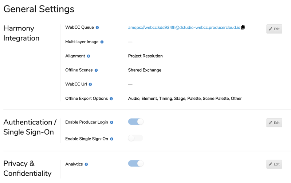Click info icon beside Enable Single Sign-On
291x183 pixels.
[x=111, y=139]
